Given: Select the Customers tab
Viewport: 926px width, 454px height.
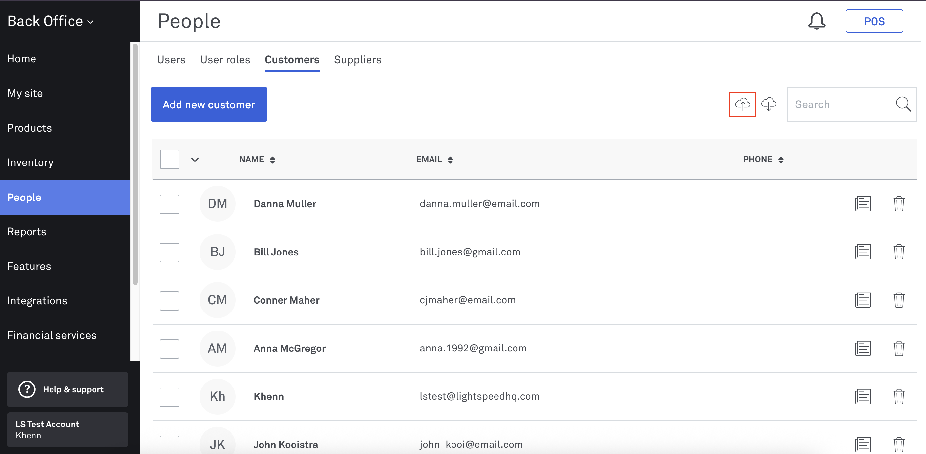Looking at the screenshot, I should (292, 60).
